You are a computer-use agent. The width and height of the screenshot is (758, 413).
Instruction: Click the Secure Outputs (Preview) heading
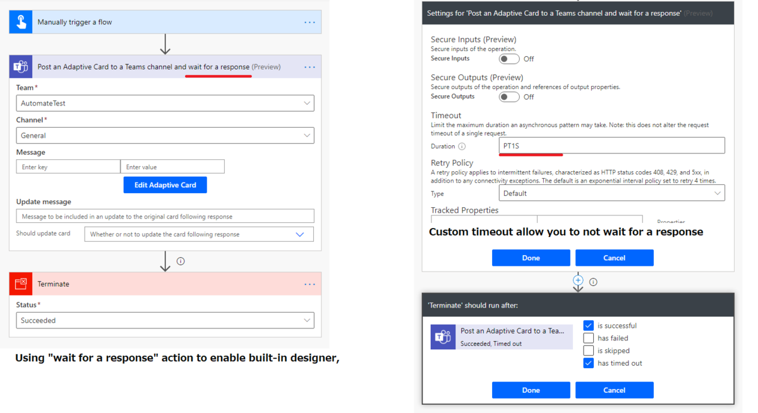pos(477,78)
